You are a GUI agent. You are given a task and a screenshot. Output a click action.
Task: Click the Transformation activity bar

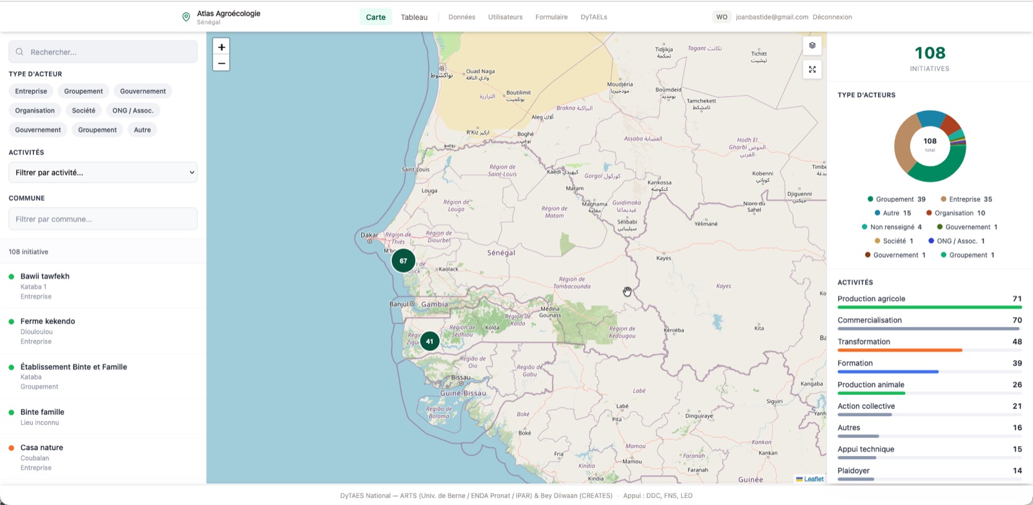(930, 350)
